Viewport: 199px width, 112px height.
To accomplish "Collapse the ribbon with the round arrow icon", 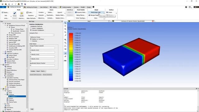I will [x=93, y=7].
